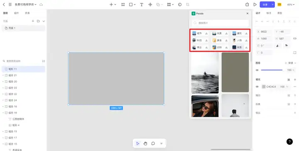Click independent corner radius icon
The image size is (299, 151).
tap(295, 53)
